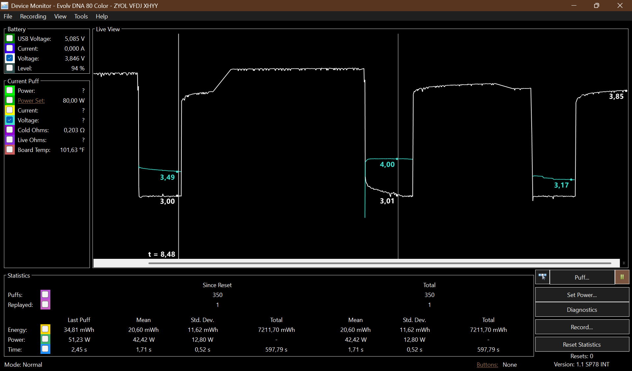Enable Board Temp graph checkbox
The width and height of the screenshot is (632, 371).
(x=10, y=150)
